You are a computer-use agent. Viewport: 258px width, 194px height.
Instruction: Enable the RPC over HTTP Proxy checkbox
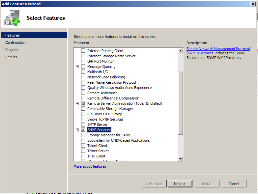click(83, 114)
